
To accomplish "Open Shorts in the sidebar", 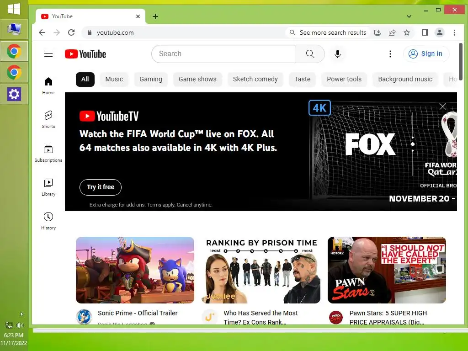I will (x=48, y=119).
